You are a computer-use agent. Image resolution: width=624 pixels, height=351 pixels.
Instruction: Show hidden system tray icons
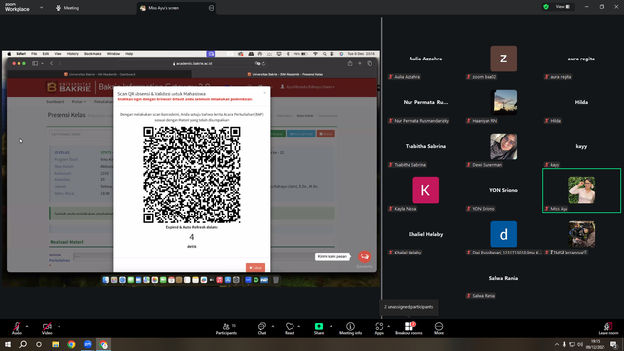[x=556, y=344]
